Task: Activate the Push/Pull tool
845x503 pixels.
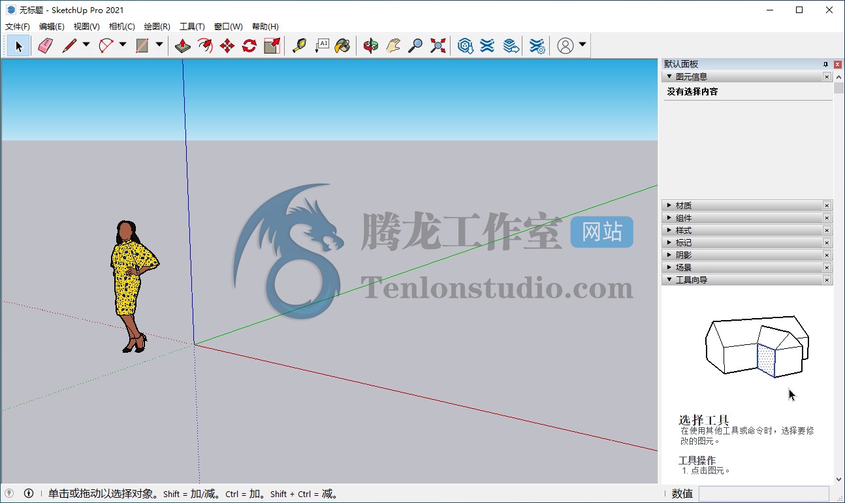Action: 183,46
